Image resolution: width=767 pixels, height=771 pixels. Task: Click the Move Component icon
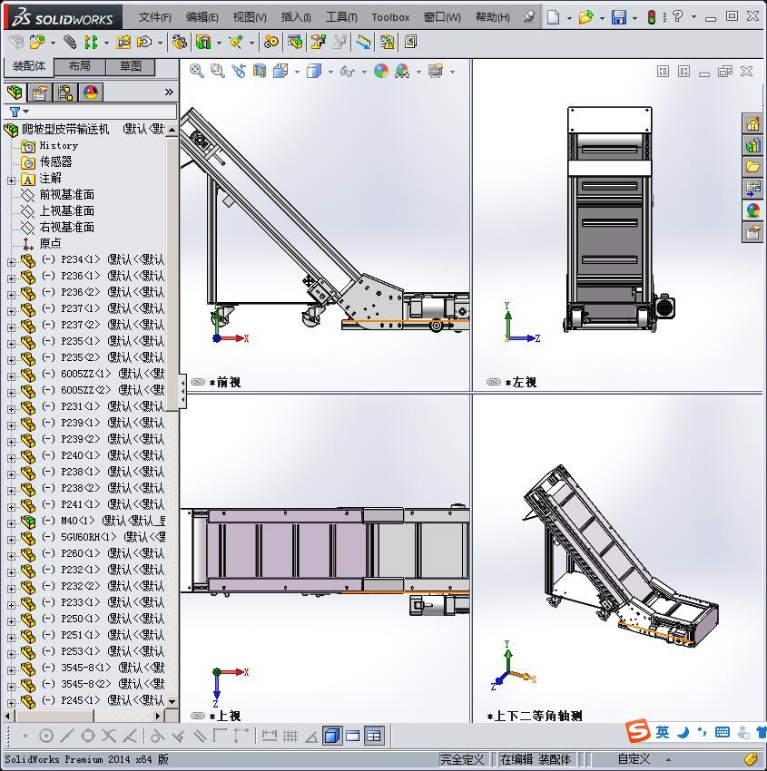[x=144, y=43]
